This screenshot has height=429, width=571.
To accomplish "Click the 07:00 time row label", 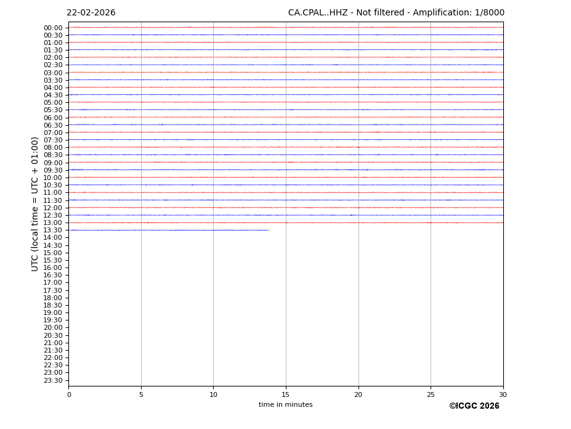I will (53, 133).
